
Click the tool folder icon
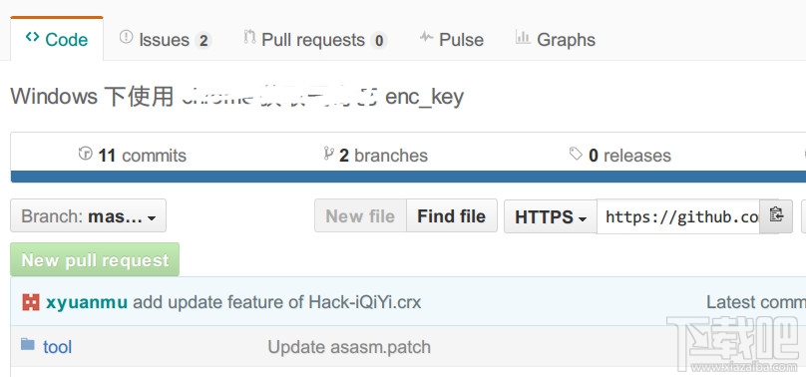click(x=28, y=344)
